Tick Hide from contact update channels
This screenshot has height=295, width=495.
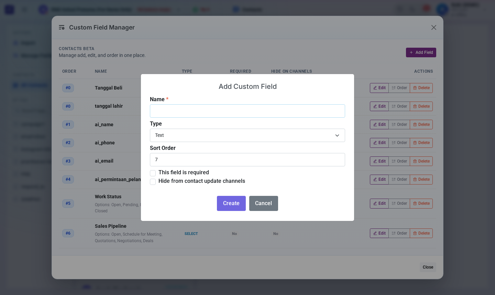[153, 181]
